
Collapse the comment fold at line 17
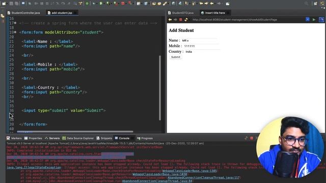point(15,23)
